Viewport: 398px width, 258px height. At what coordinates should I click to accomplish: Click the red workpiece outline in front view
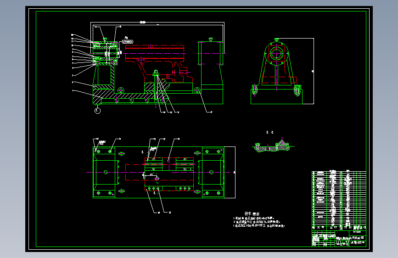(159, 63)
